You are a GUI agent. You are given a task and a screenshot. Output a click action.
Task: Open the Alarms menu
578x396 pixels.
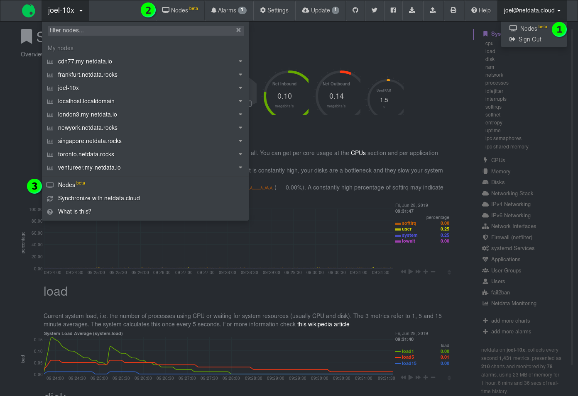pos(229,10)
